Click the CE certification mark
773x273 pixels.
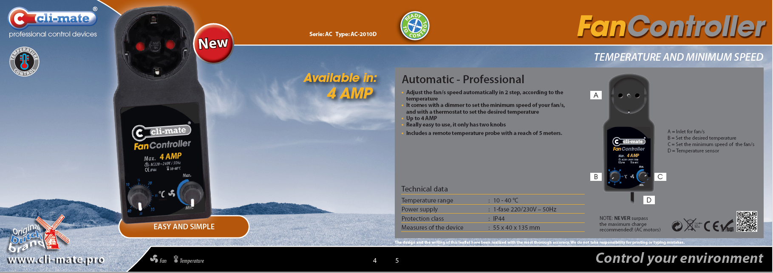coord(712,226)
